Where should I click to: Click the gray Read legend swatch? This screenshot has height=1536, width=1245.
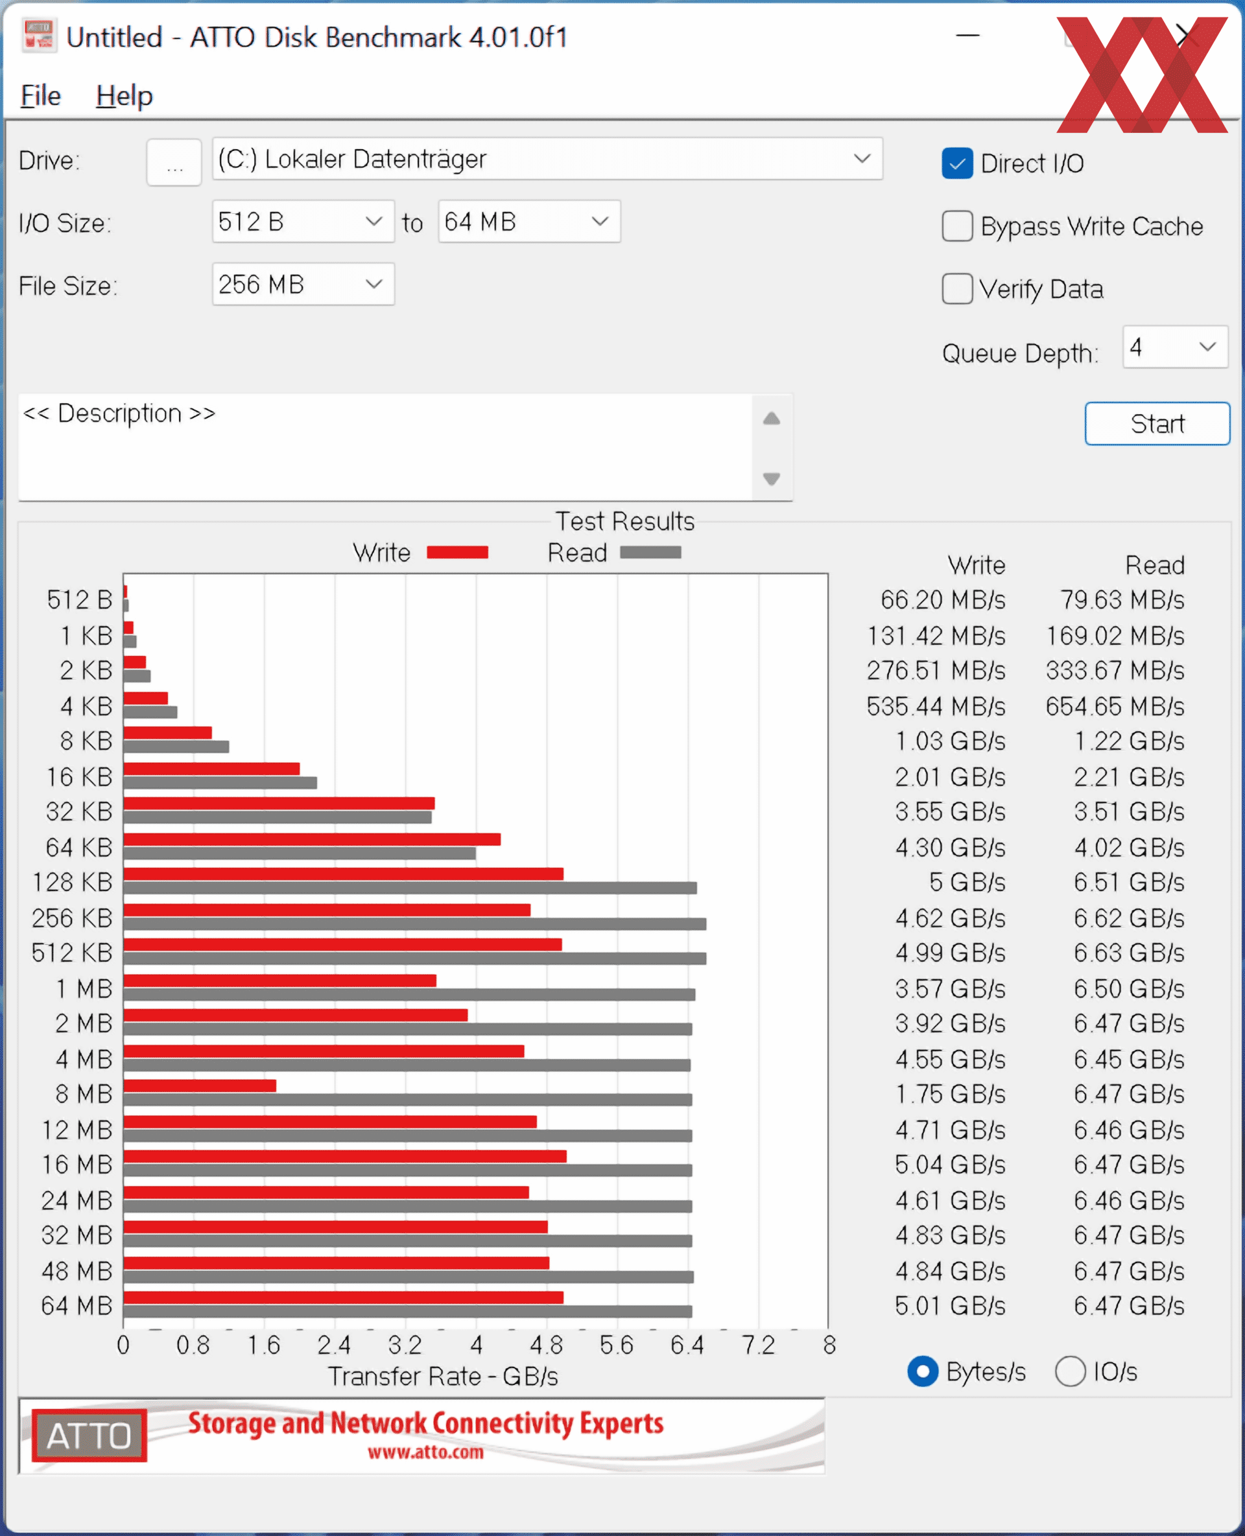click(x=650, y=552)
